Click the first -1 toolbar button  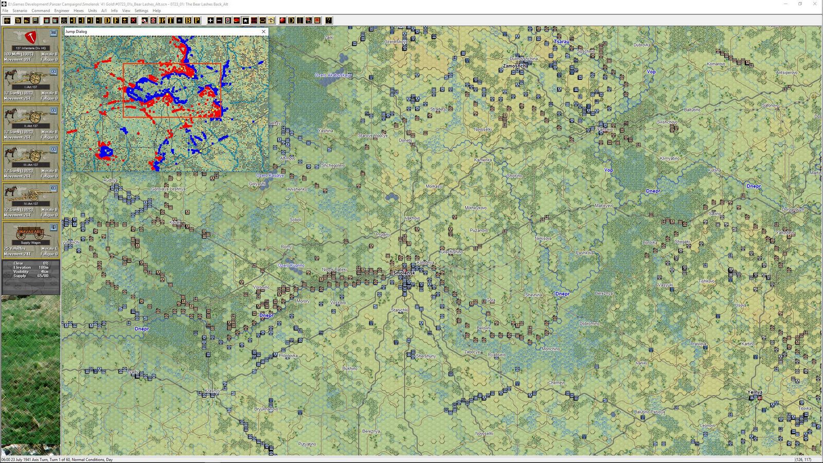[81, 21]
